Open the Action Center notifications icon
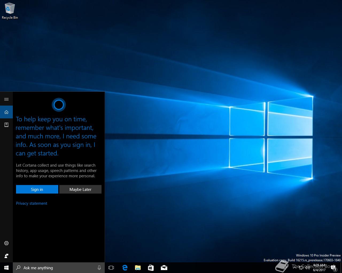 click(333, 268)
